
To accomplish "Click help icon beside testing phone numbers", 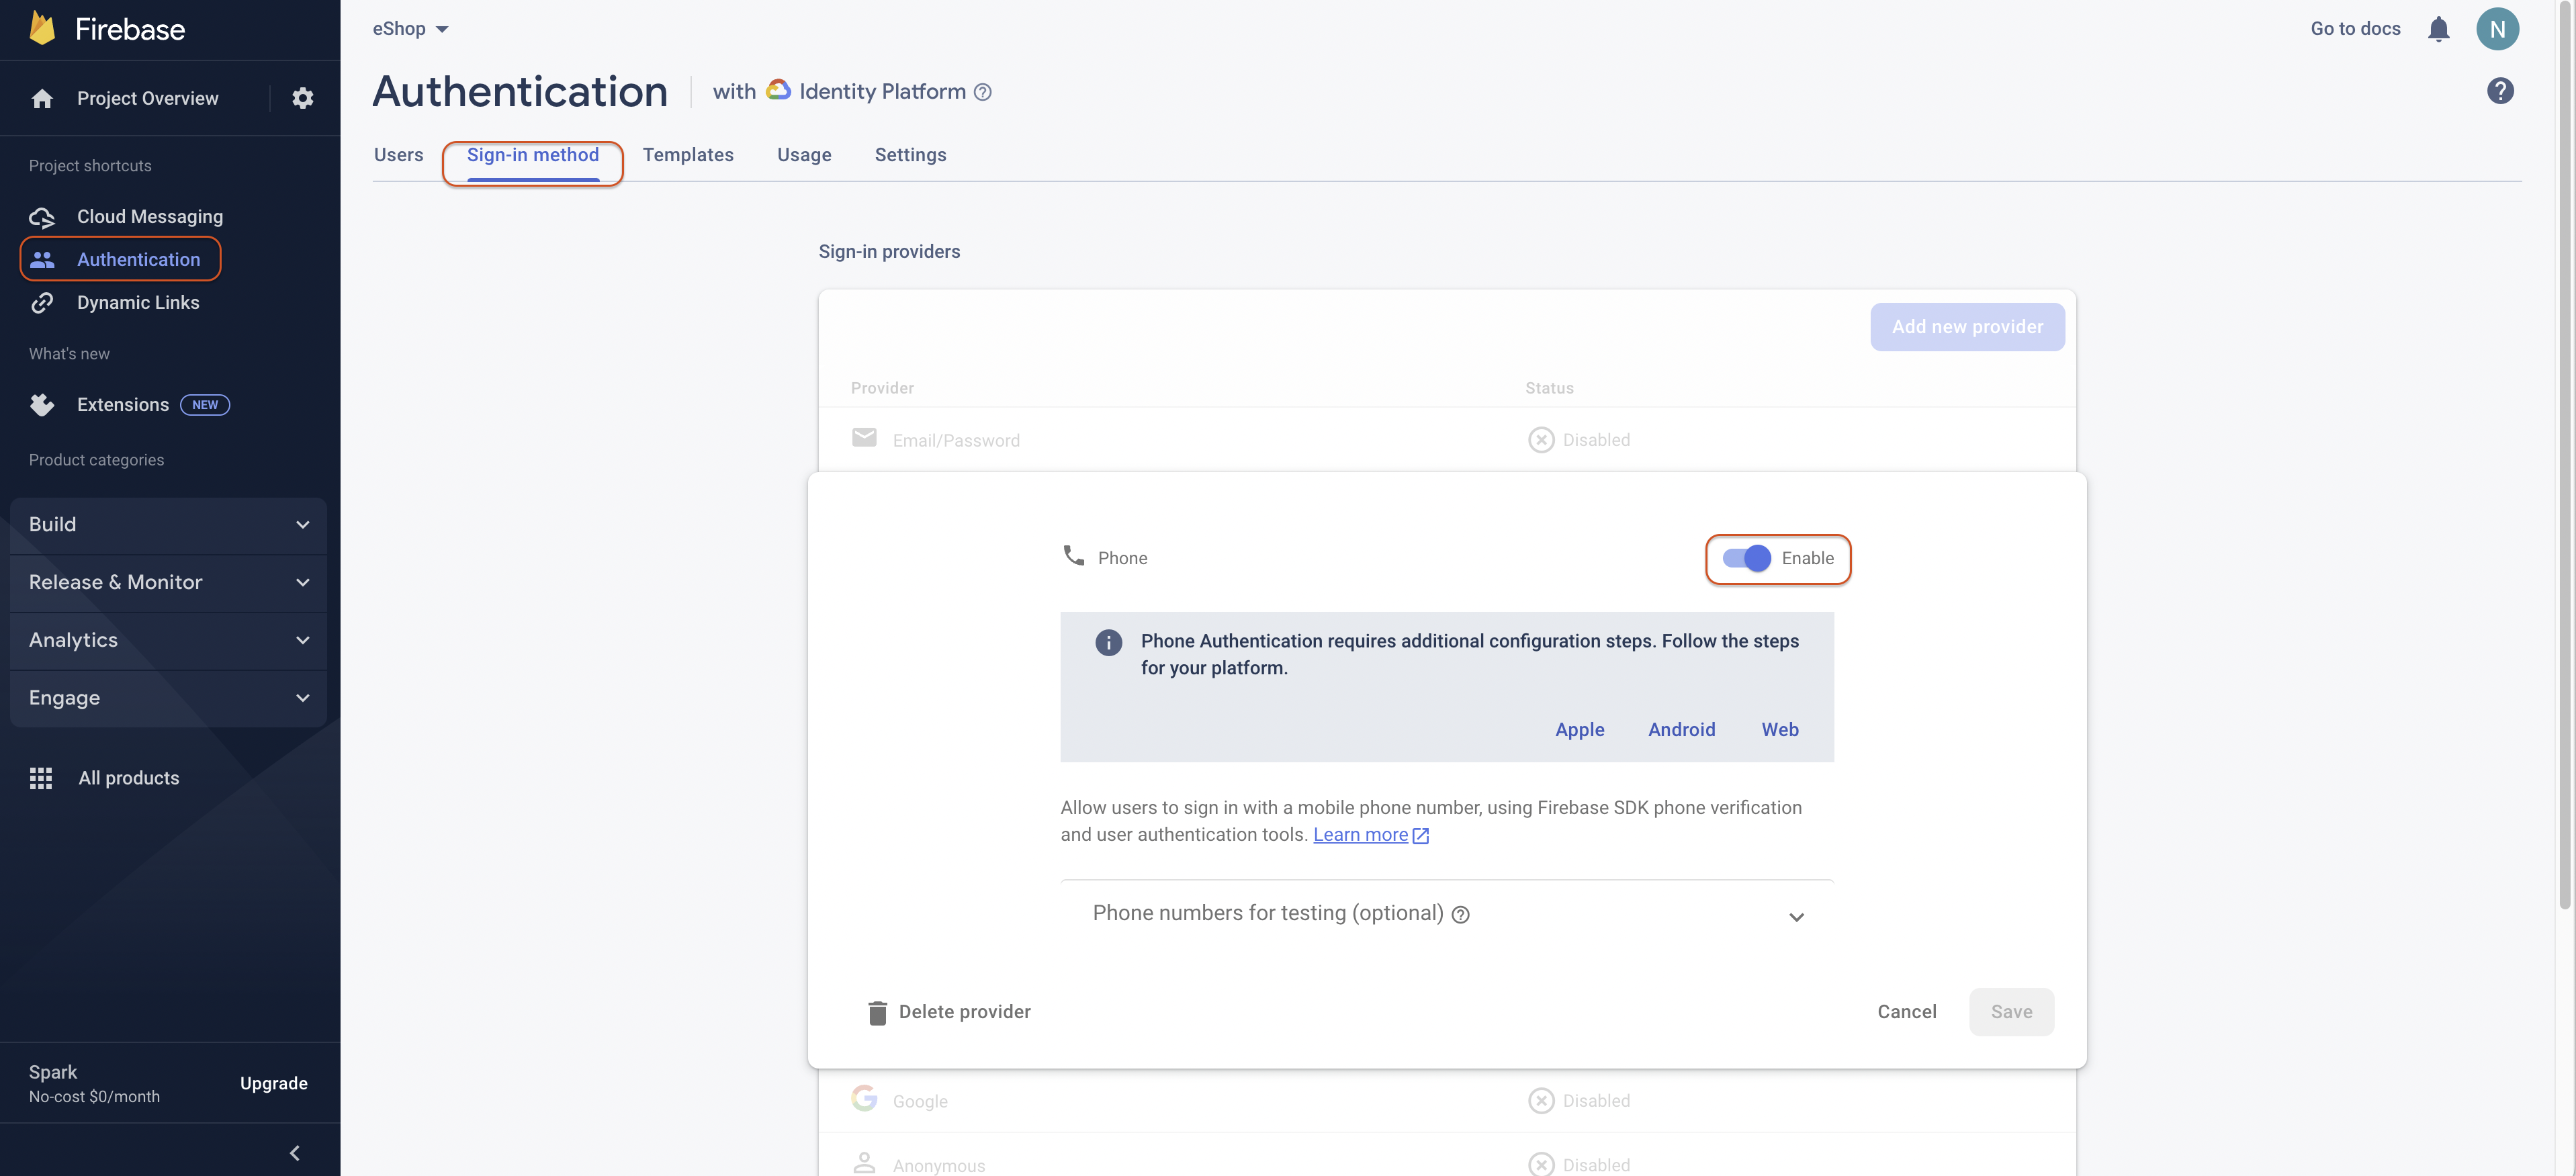I will coord(1460,915).
